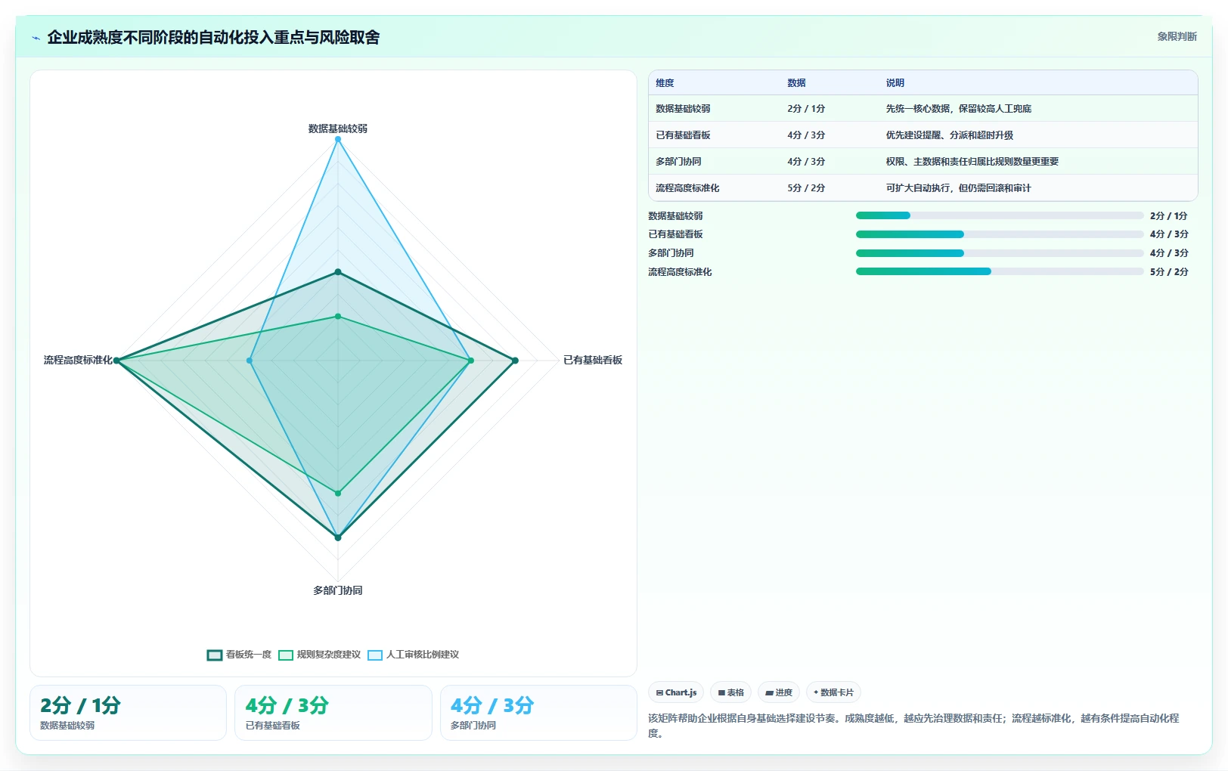Open the 4分 / 3分 多部门协同 card
Screen dimensions: 1228x771
pos(538,713)
